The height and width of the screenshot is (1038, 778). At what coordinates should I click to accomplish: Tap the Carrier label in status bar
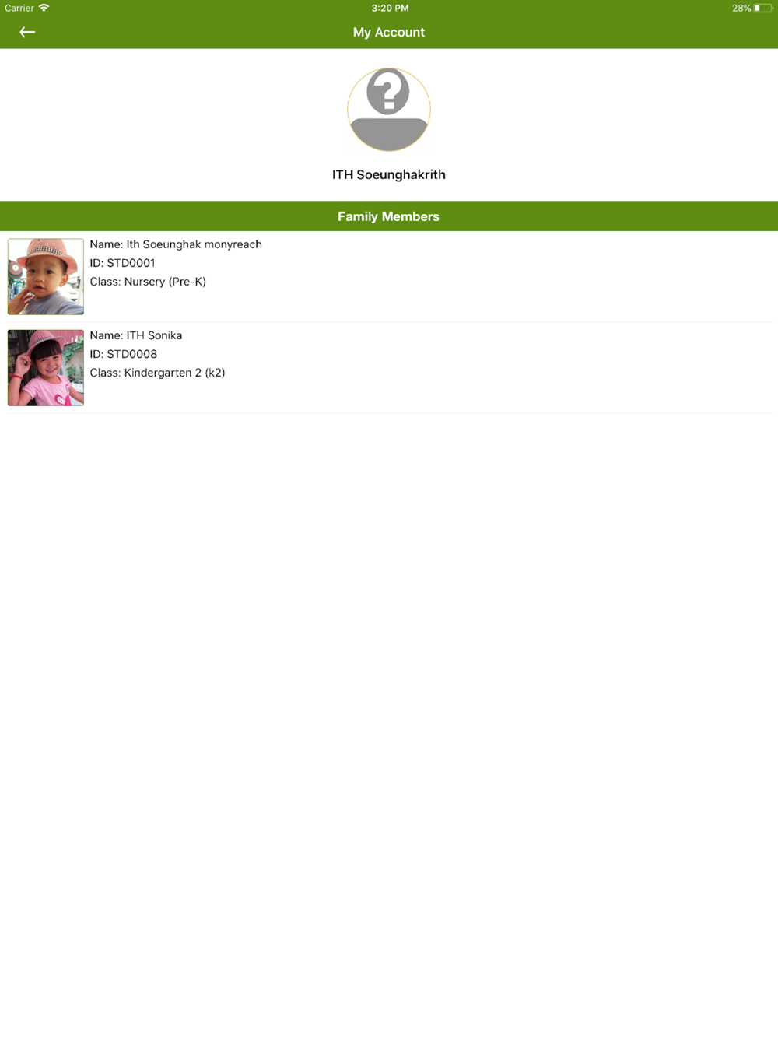click(x=19, y=8)
